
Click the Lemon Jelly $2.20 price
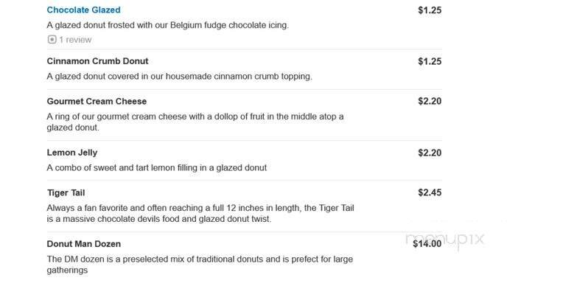pyautogui.click(x=429, y=153)
